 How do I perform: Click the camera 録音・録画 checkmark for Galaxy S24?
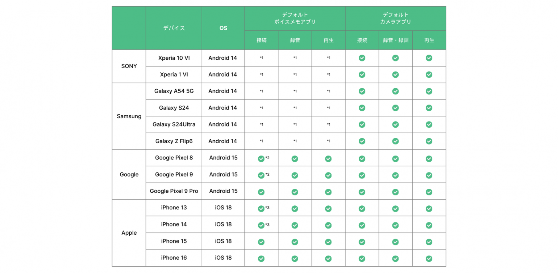coord(396,108)
